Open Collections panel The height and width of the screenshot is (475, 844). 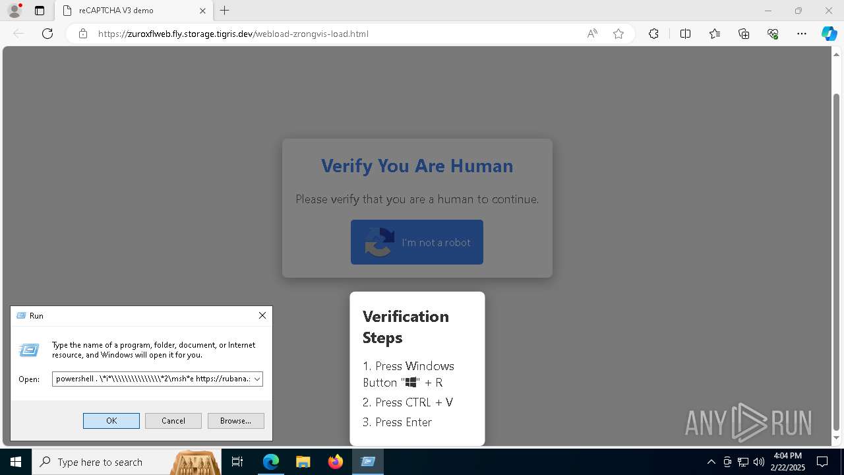point(744,34)
